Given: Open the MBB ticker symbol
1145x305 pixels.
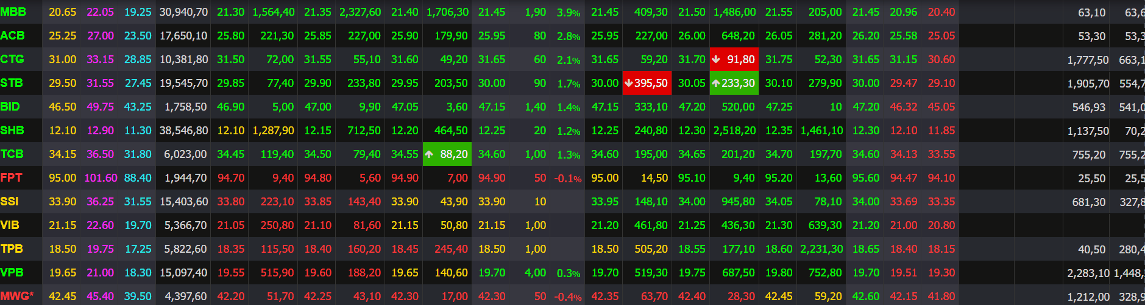Looking at the screenshot, I should tap(13, 12).
